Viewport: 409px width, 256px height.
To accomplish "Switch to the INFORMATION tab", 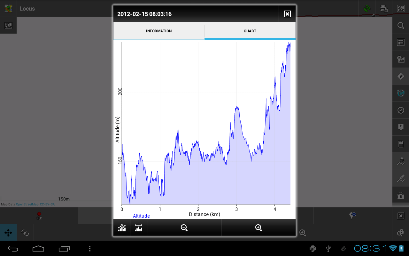I will (159, 31).
